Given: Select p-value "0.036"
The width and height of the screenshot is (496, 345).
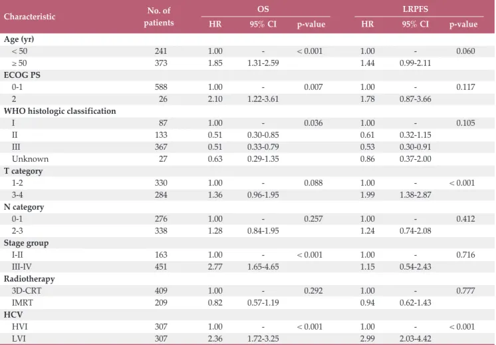Looking at the screenshot, I should [313, 123].
